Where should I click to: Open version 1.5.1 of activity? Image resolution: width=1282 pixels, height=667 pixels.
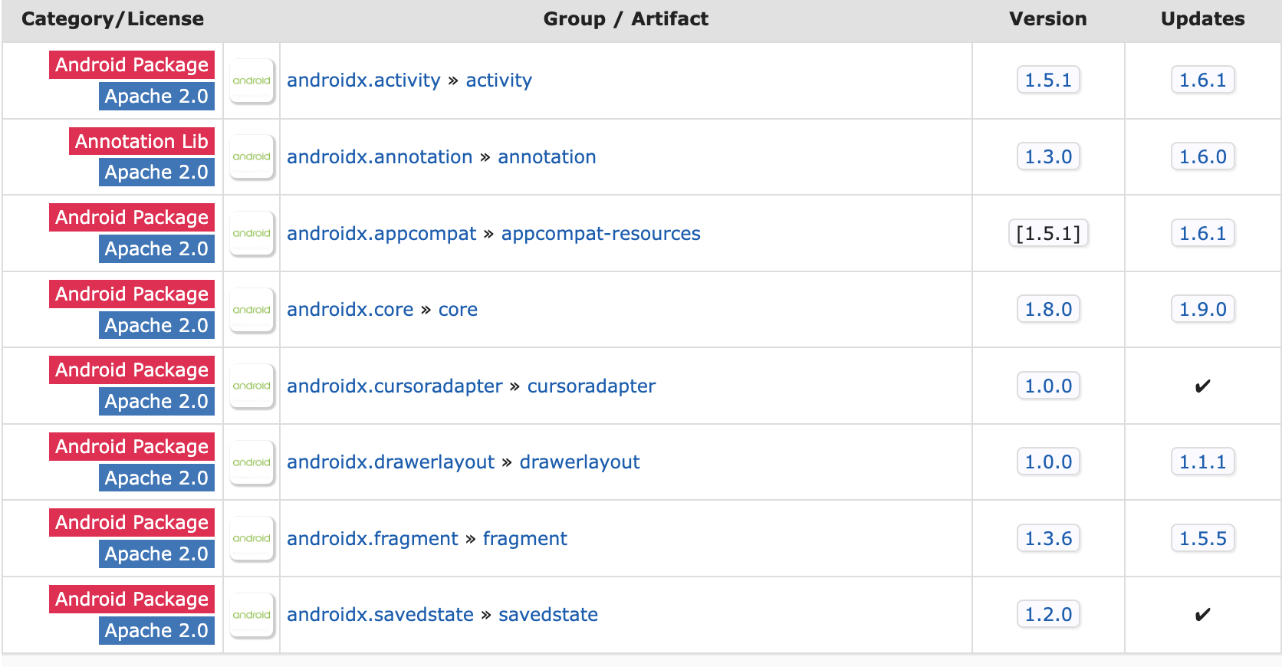click(x=1047, y=80)
